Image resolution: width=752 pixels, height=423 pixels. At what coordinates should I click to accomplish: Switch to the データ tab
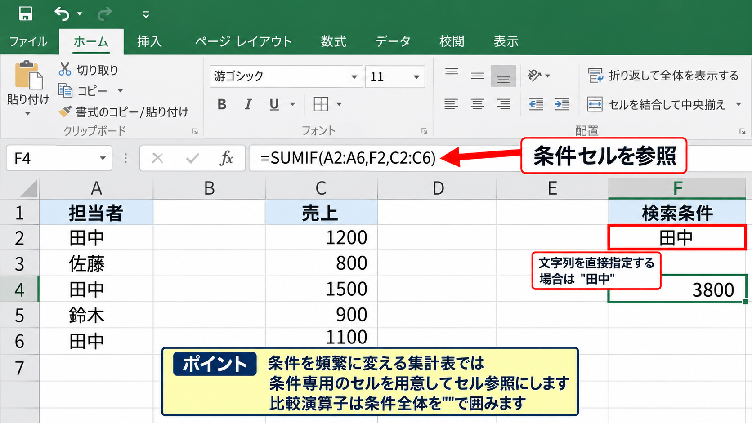(x=393, y=41)
